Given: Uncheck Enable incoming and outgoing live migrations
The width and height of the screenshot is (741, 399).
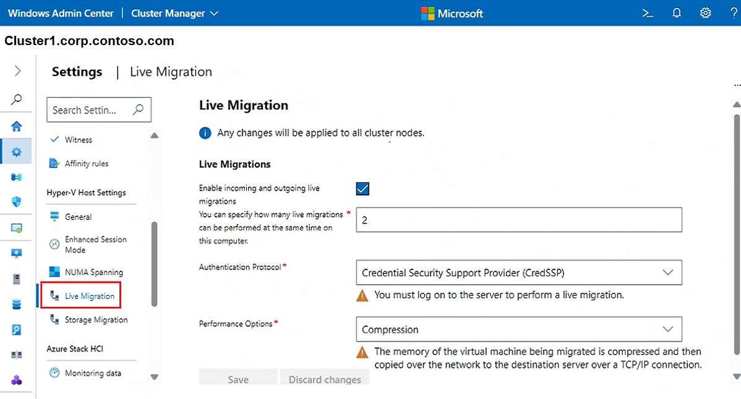Looking at the screenshot, I should click(x=363, y=188).
